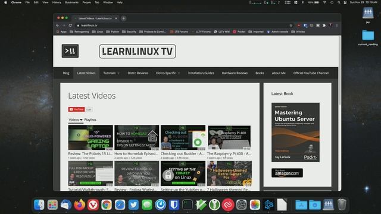Open Setting up the YubiKey video thumbnail
Screen dimensions: 381x214
183,174
